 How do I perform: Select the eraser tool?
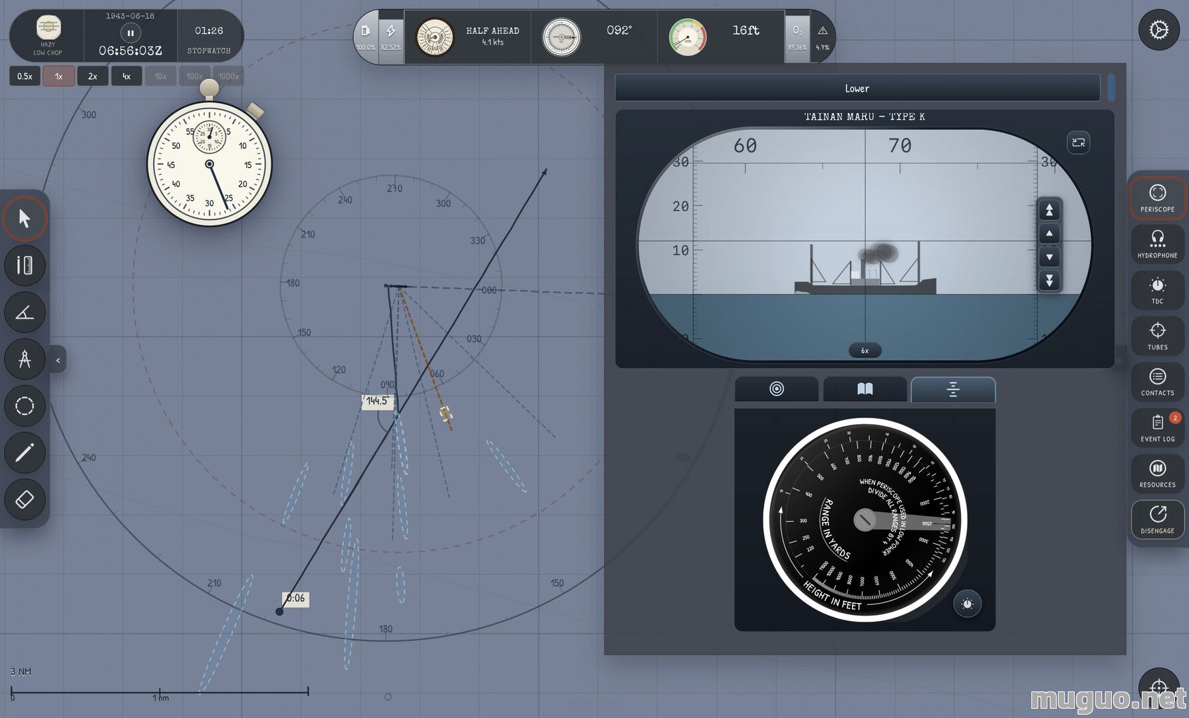(25, 499)
